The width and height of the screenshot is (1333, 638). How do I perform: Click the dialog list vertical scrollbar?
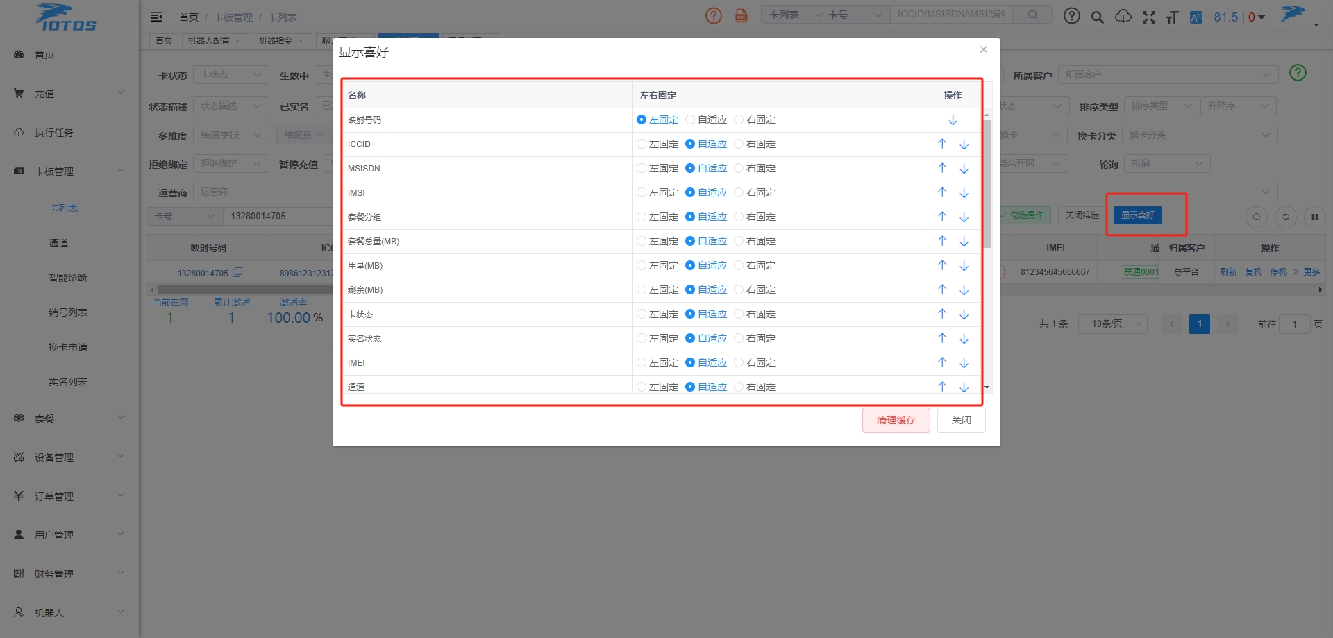point(987,184)
